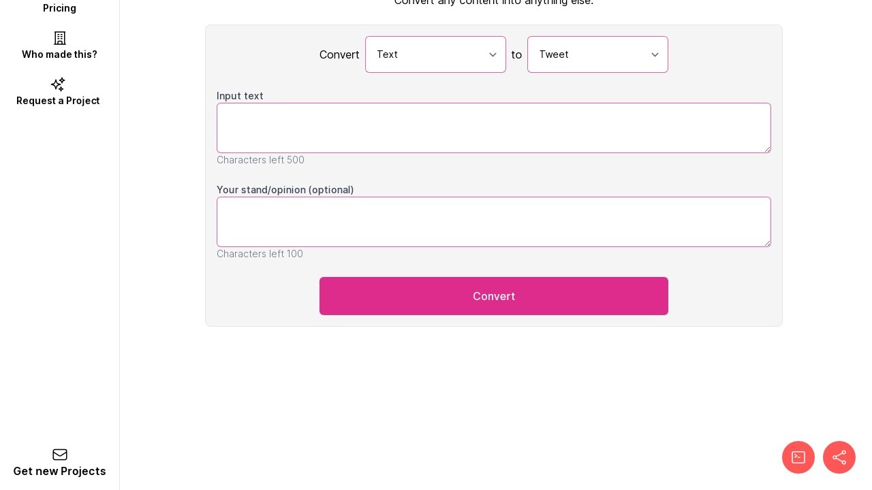The image size is (872, 490).
Task: Click the "Input text" field label
Action: pyautogui.click(x=240, y=96)
